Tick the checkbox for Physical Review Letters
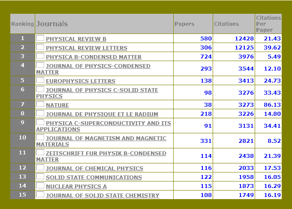This screenshot has width=292, height=209. click(x=40, y=47)
